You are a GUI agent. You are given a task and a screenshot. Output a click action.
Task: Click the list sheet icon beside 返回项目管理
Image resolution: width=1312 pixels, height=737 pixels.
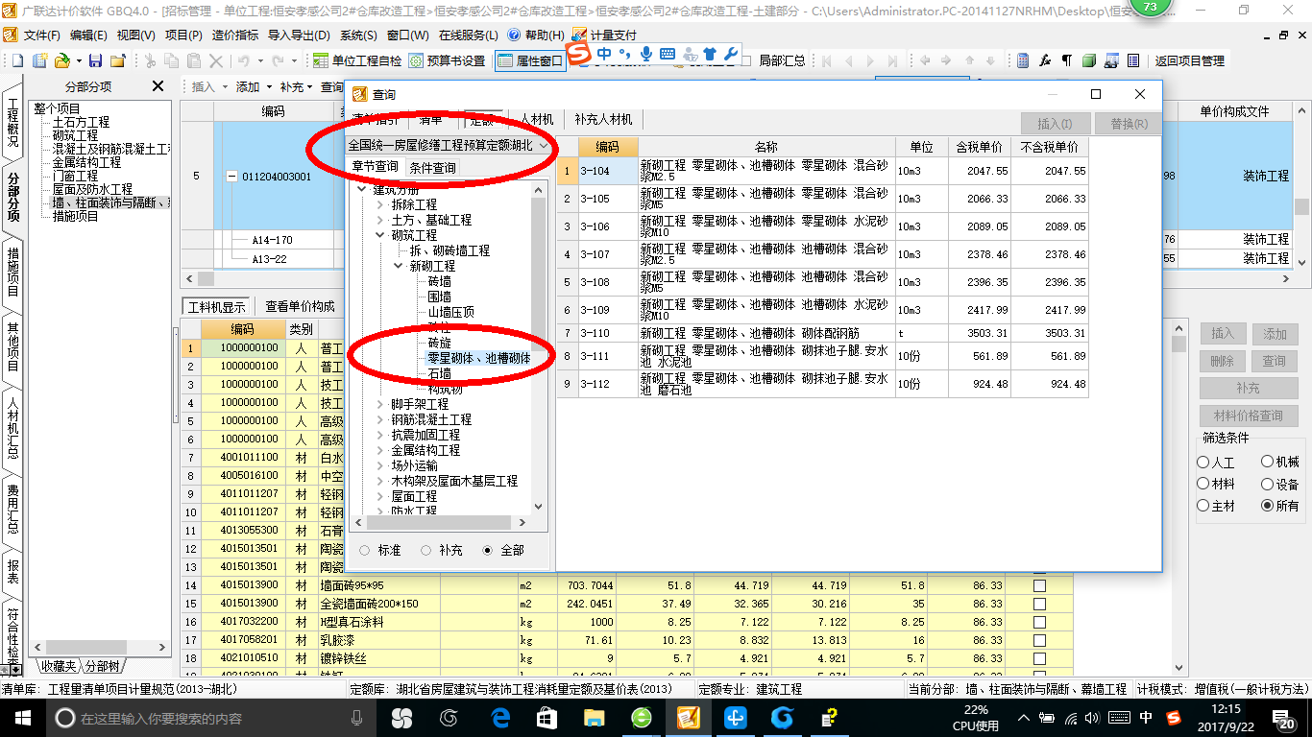[1134, 60]
